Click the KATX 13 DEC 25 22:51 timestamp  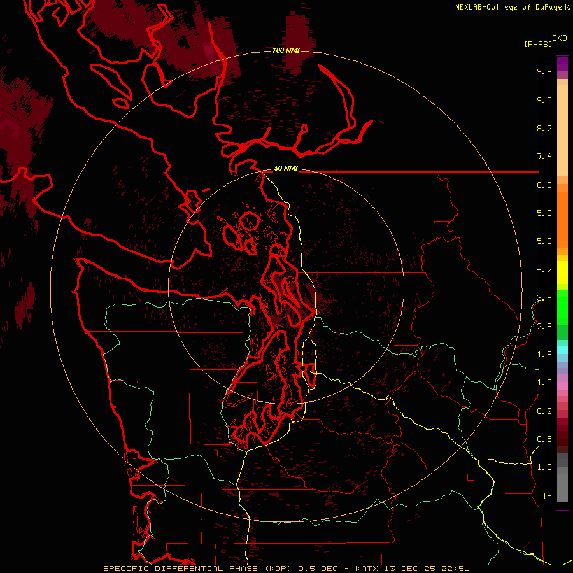[x=412, y=569]
